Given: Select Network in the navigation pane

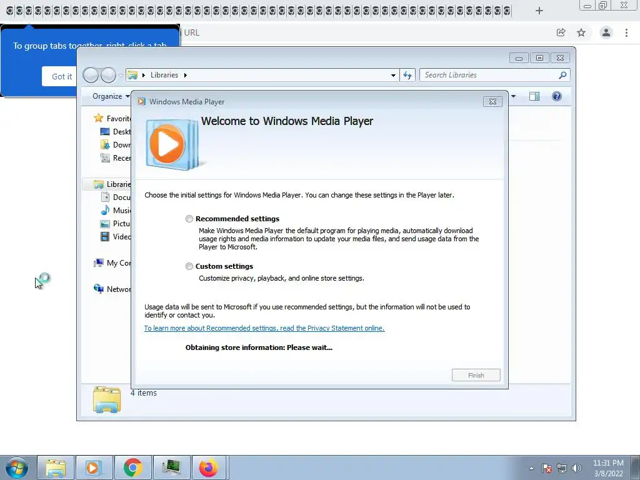Looking at the screenshot, I should (112, 289).
